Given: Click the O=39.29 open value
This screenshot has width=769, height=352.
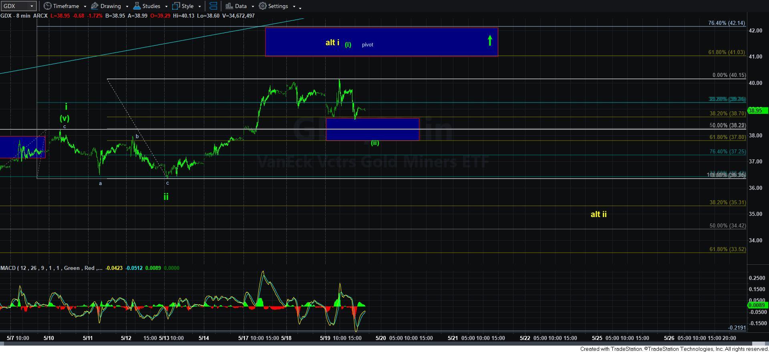Looking at the screenshot, I should [161, 16].
